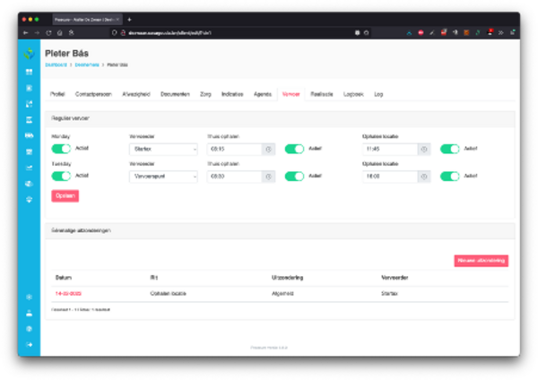Open the Logboek tab
Viewport: 538px width, 380px height.
coord(353,93)
